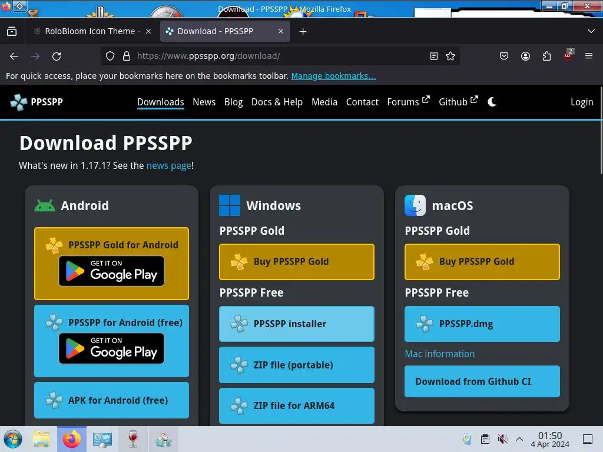Image resolution: width=603 pixels, height=452 pixels.
Task: Download ZIP file (portable)
Action: [x=297, y=365]
